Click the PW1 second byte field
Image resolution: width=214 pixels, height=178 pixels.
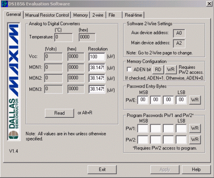tap(155, 128)
